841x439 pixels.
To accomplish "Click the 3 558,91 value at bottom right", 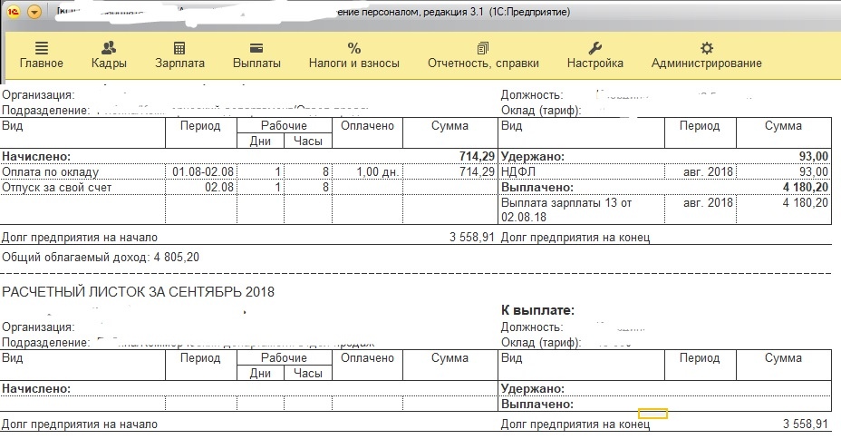I will [805, 424].
